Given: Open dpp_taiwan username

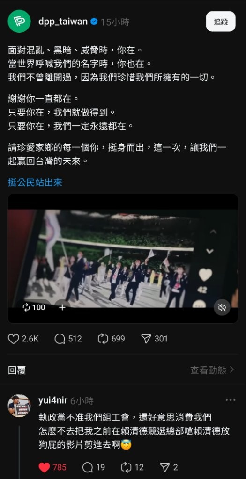Looking at the screenshot, I should pos(63,22).
